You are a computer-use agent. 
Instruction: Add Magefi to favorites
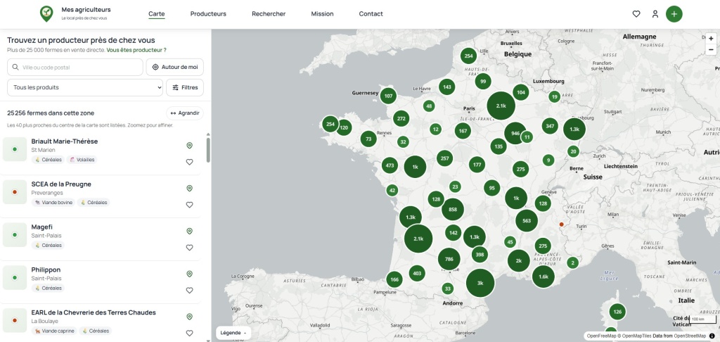[x=189, y=247]
